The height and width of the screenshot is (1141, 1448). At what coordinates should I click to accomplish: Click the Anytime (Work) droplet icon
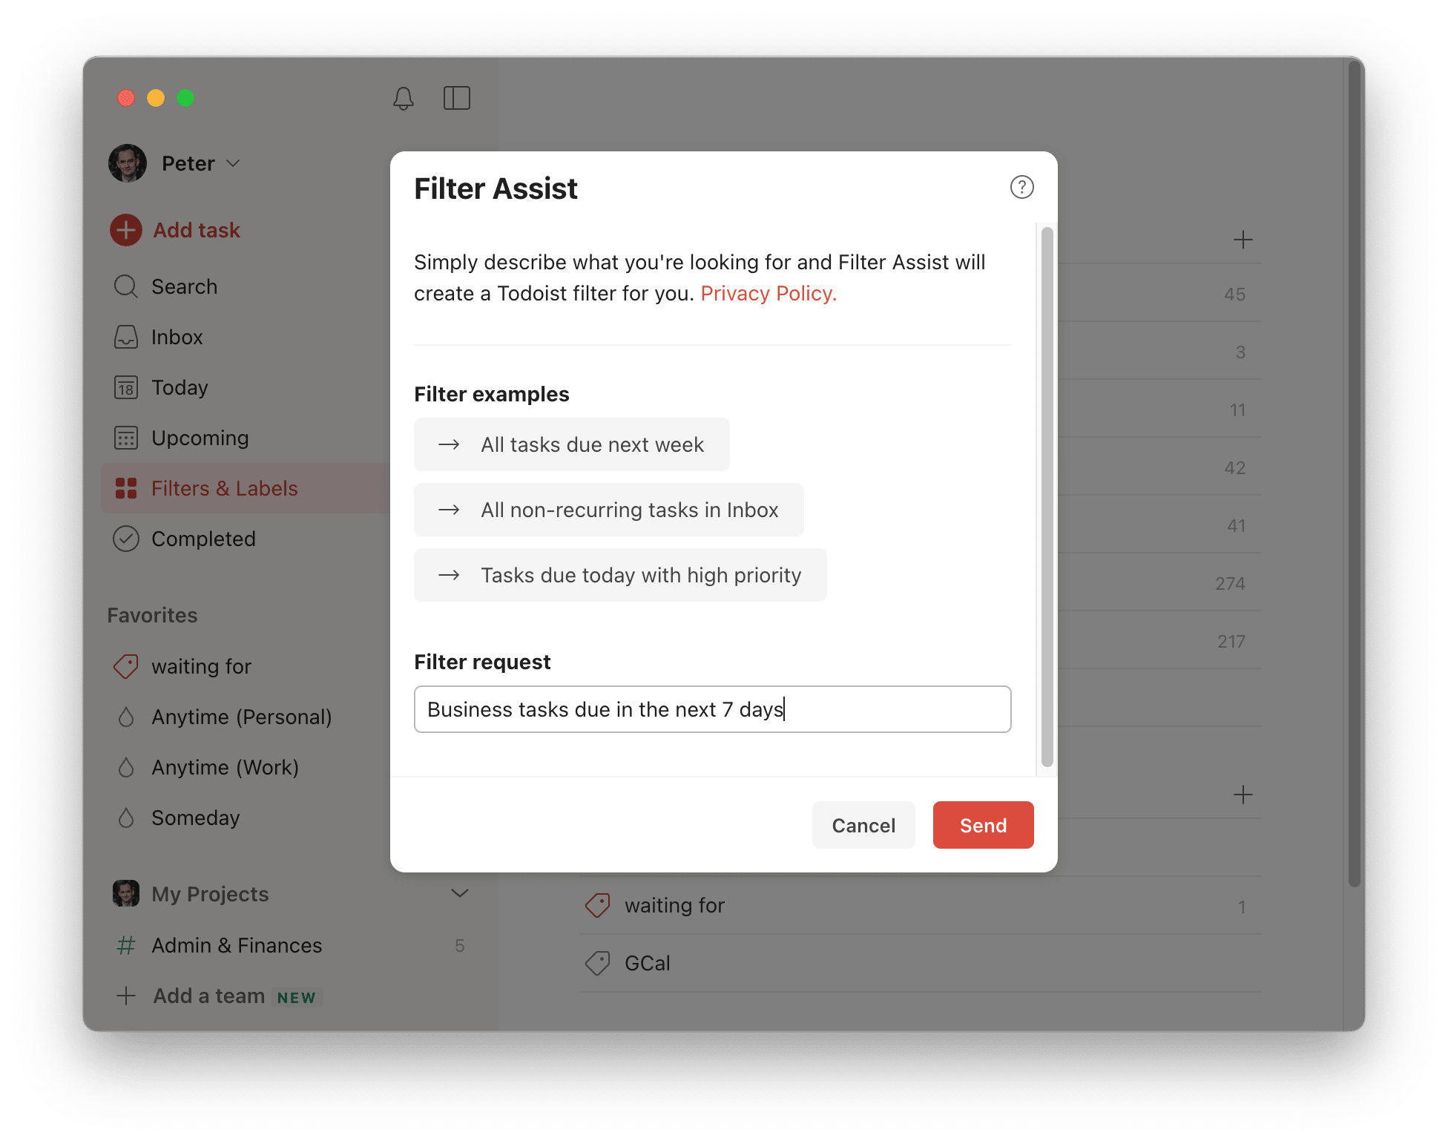pos(126,767)
